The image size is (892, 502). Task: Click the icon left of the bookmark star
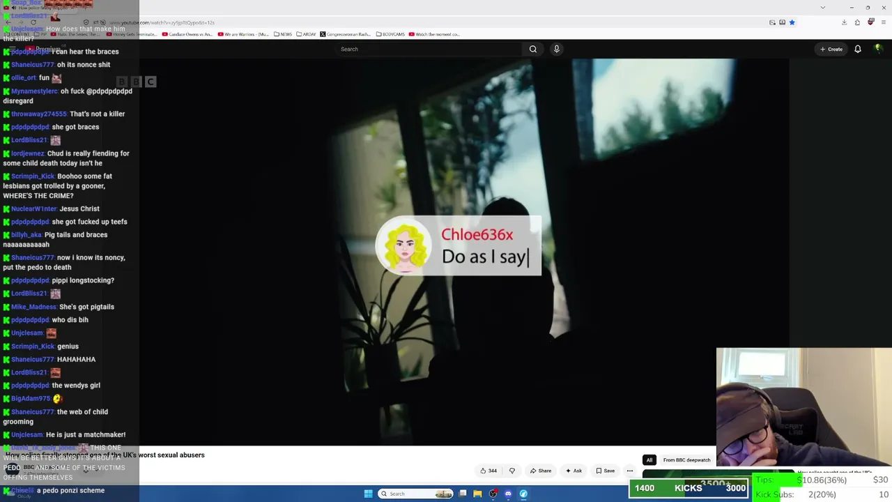pos(782,22)
